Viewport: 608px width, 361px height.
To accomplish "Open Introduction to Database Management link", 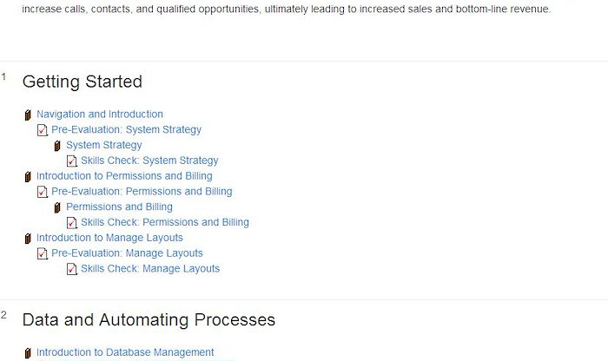I will (x=125, y=352).
